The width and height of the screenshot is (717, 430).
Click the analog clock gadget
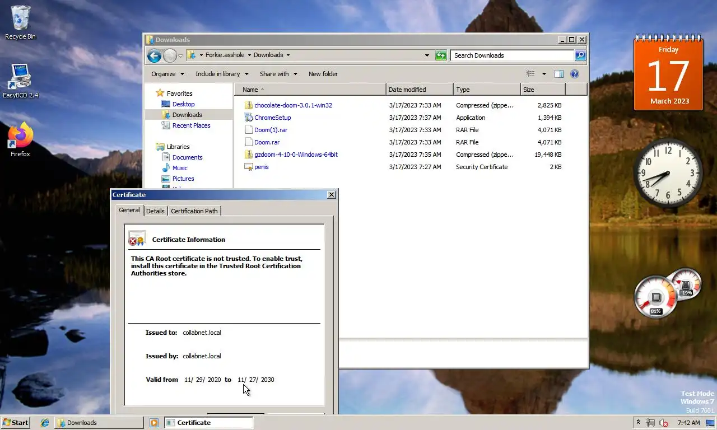point(668,174)
